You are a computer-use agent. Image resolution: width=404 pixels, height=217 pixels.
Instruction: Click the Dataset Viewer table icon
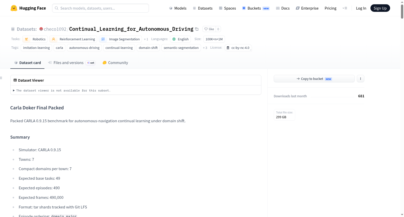15,80
